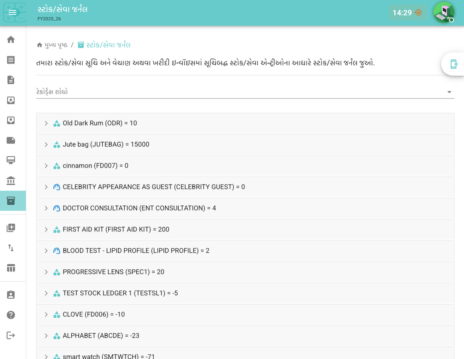The height and width of the screenshot is (359, 464).
Task: Click the contact badge sidebar icon
Action: click(x=11, y=295)
